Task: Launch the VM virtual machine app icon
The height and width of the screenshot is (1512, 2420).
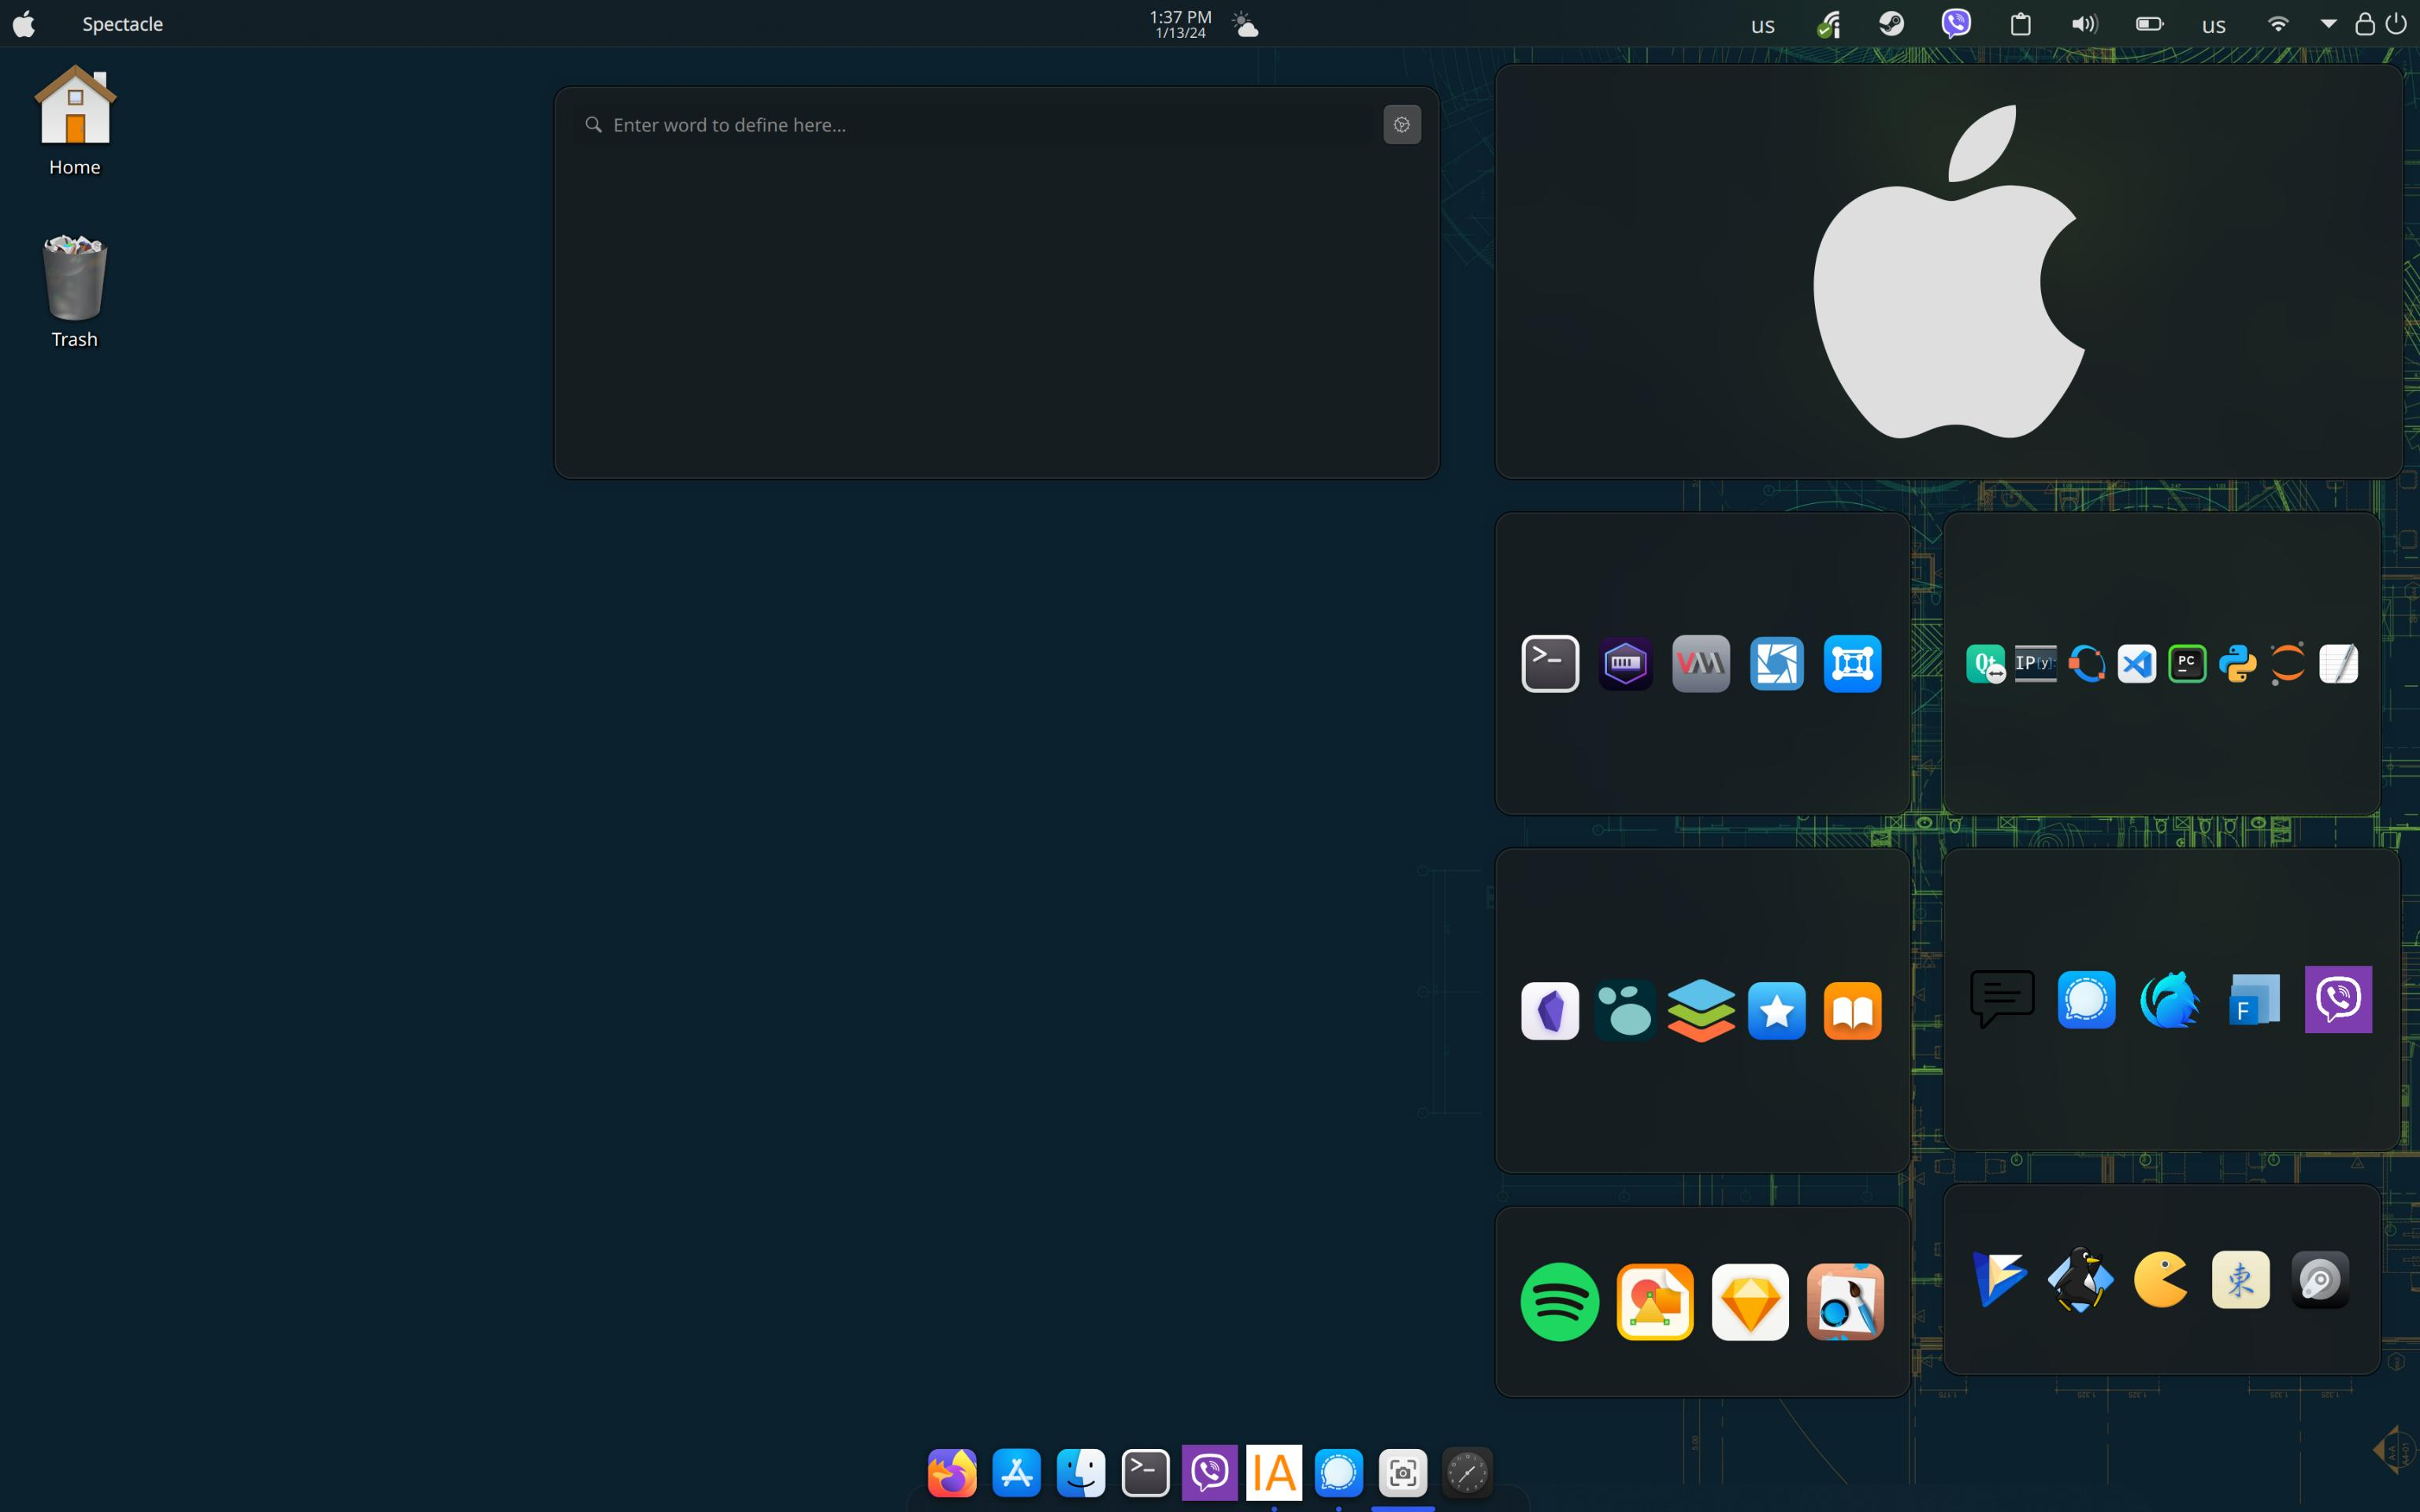Action: pyautogui.click(x=1700, y=663)
